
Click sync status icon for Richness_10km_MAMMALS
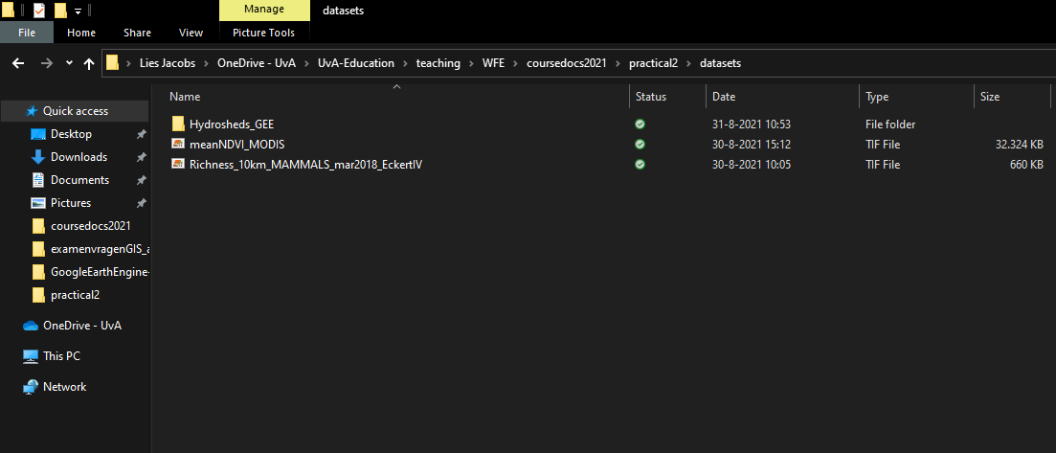(640, 165)
